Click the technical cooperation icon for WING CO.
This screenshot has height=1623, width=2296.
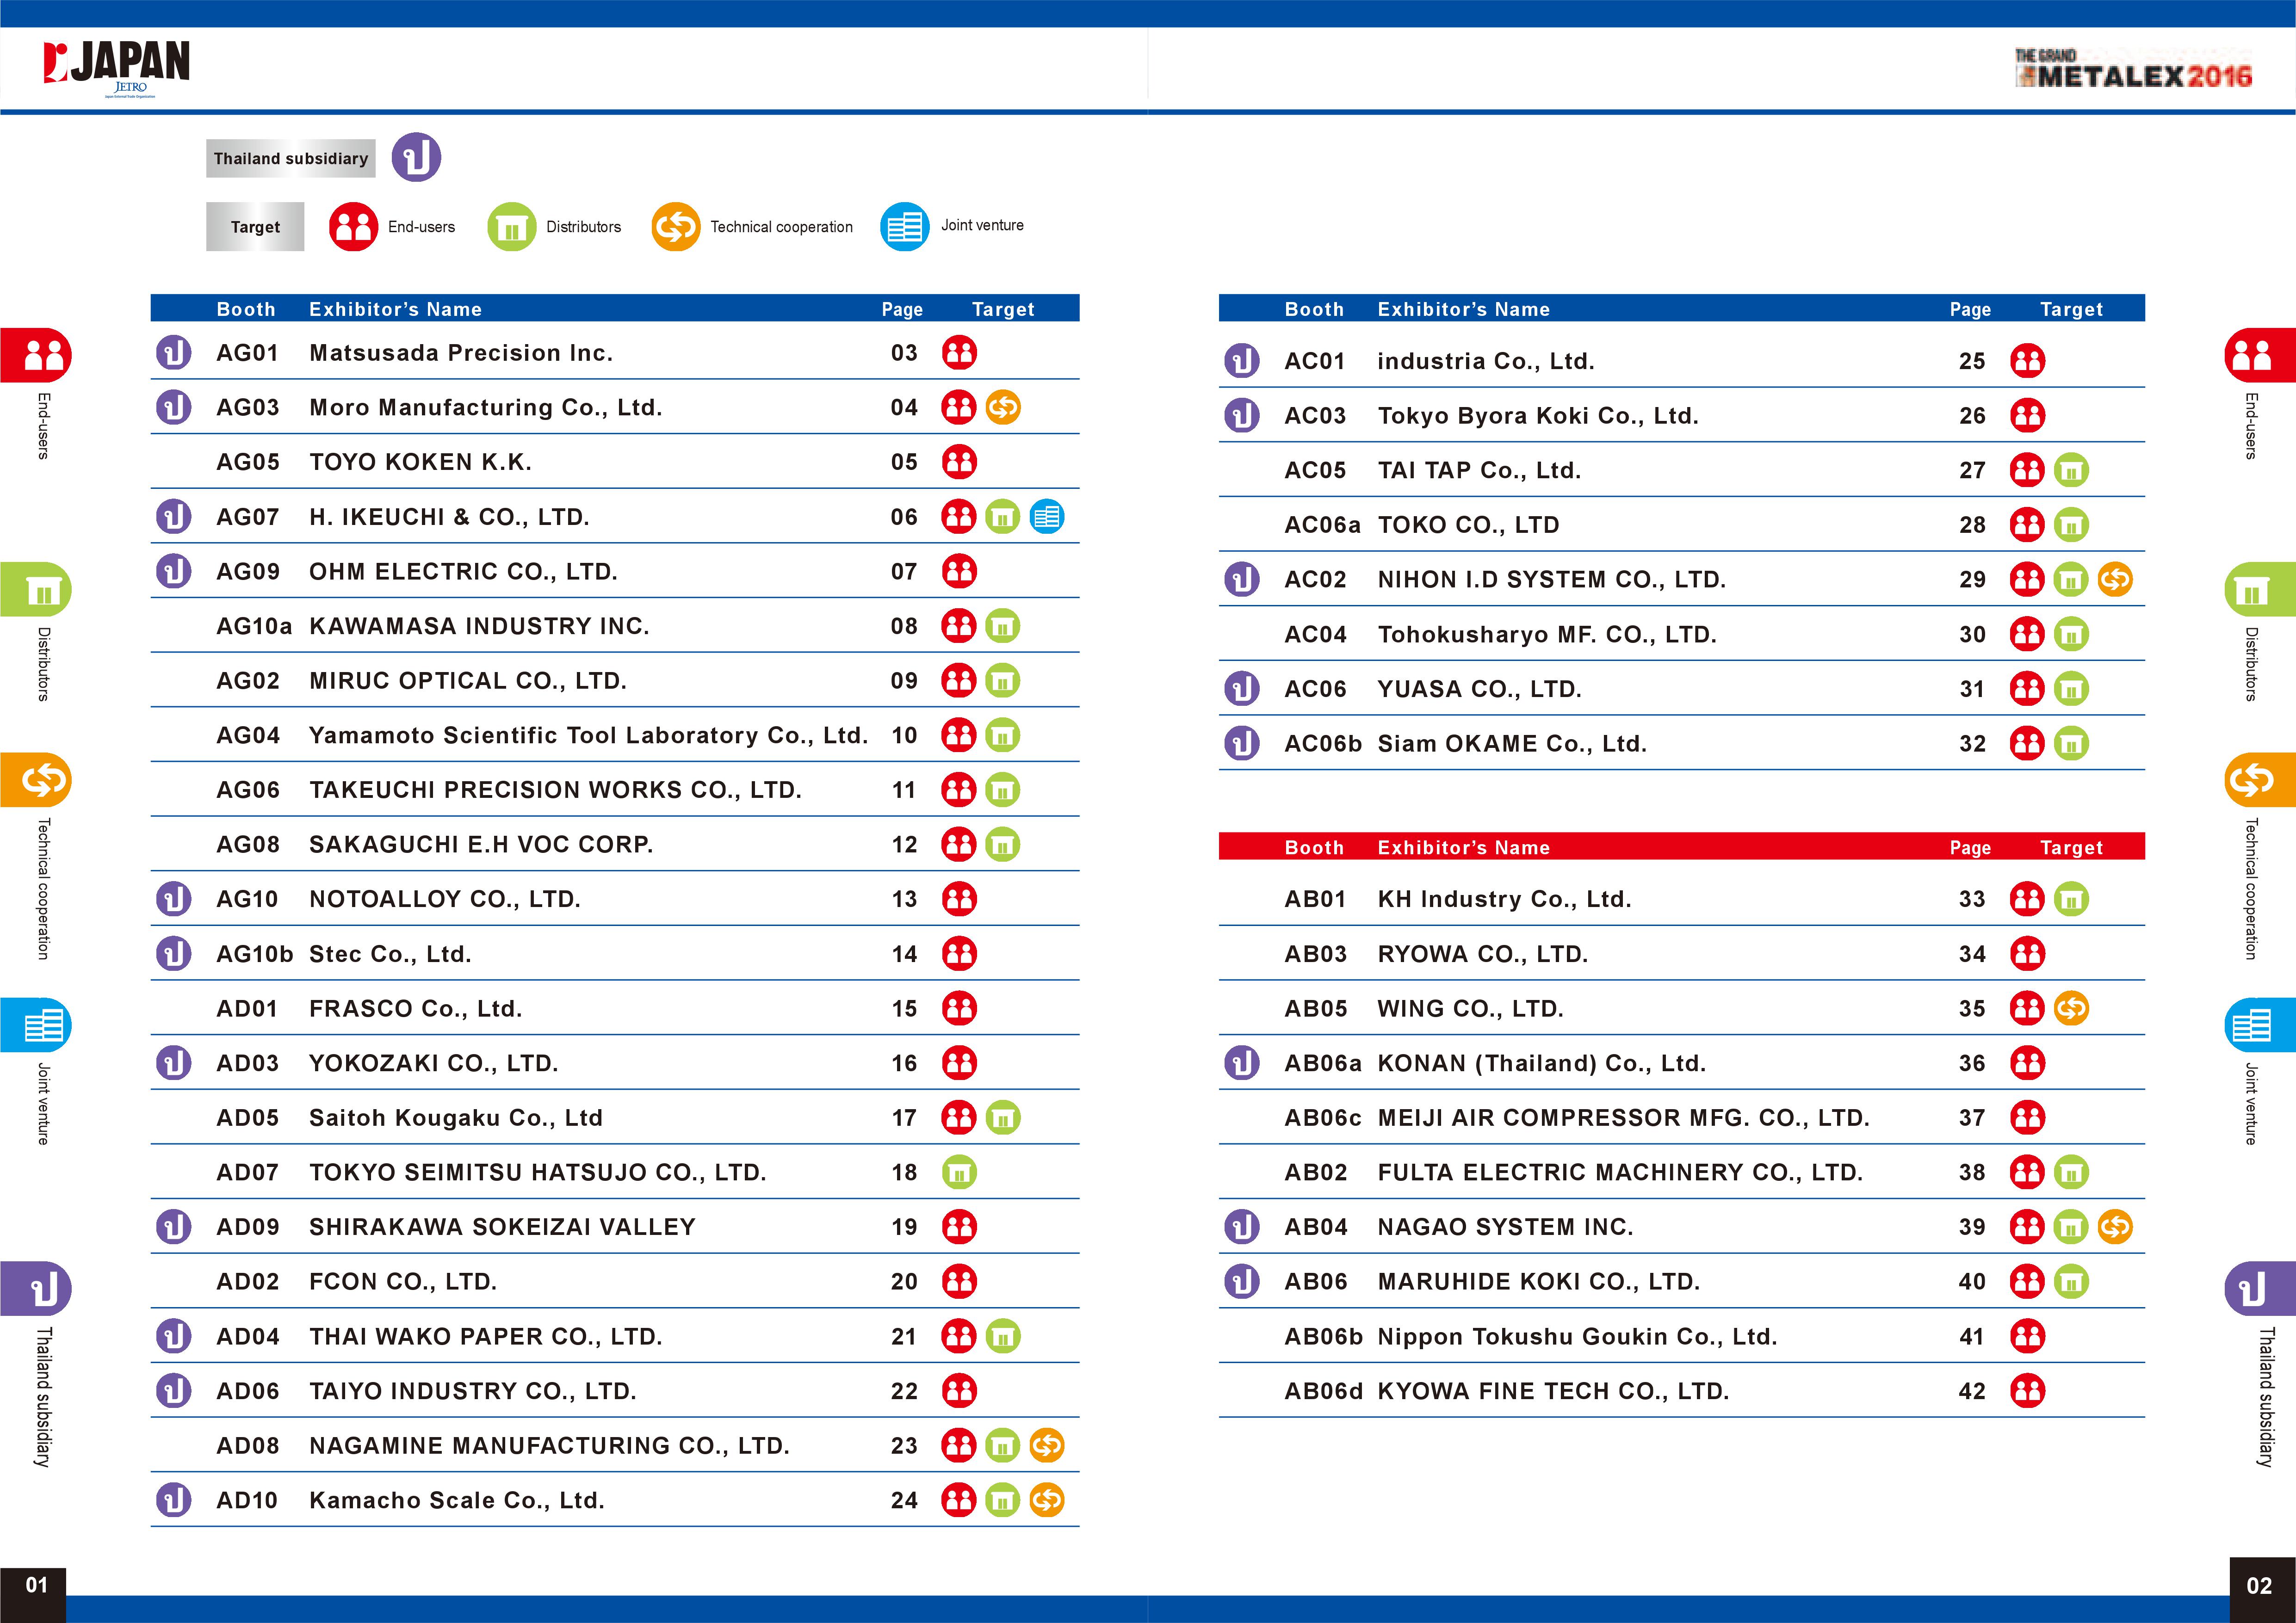pos(2071,1008)
